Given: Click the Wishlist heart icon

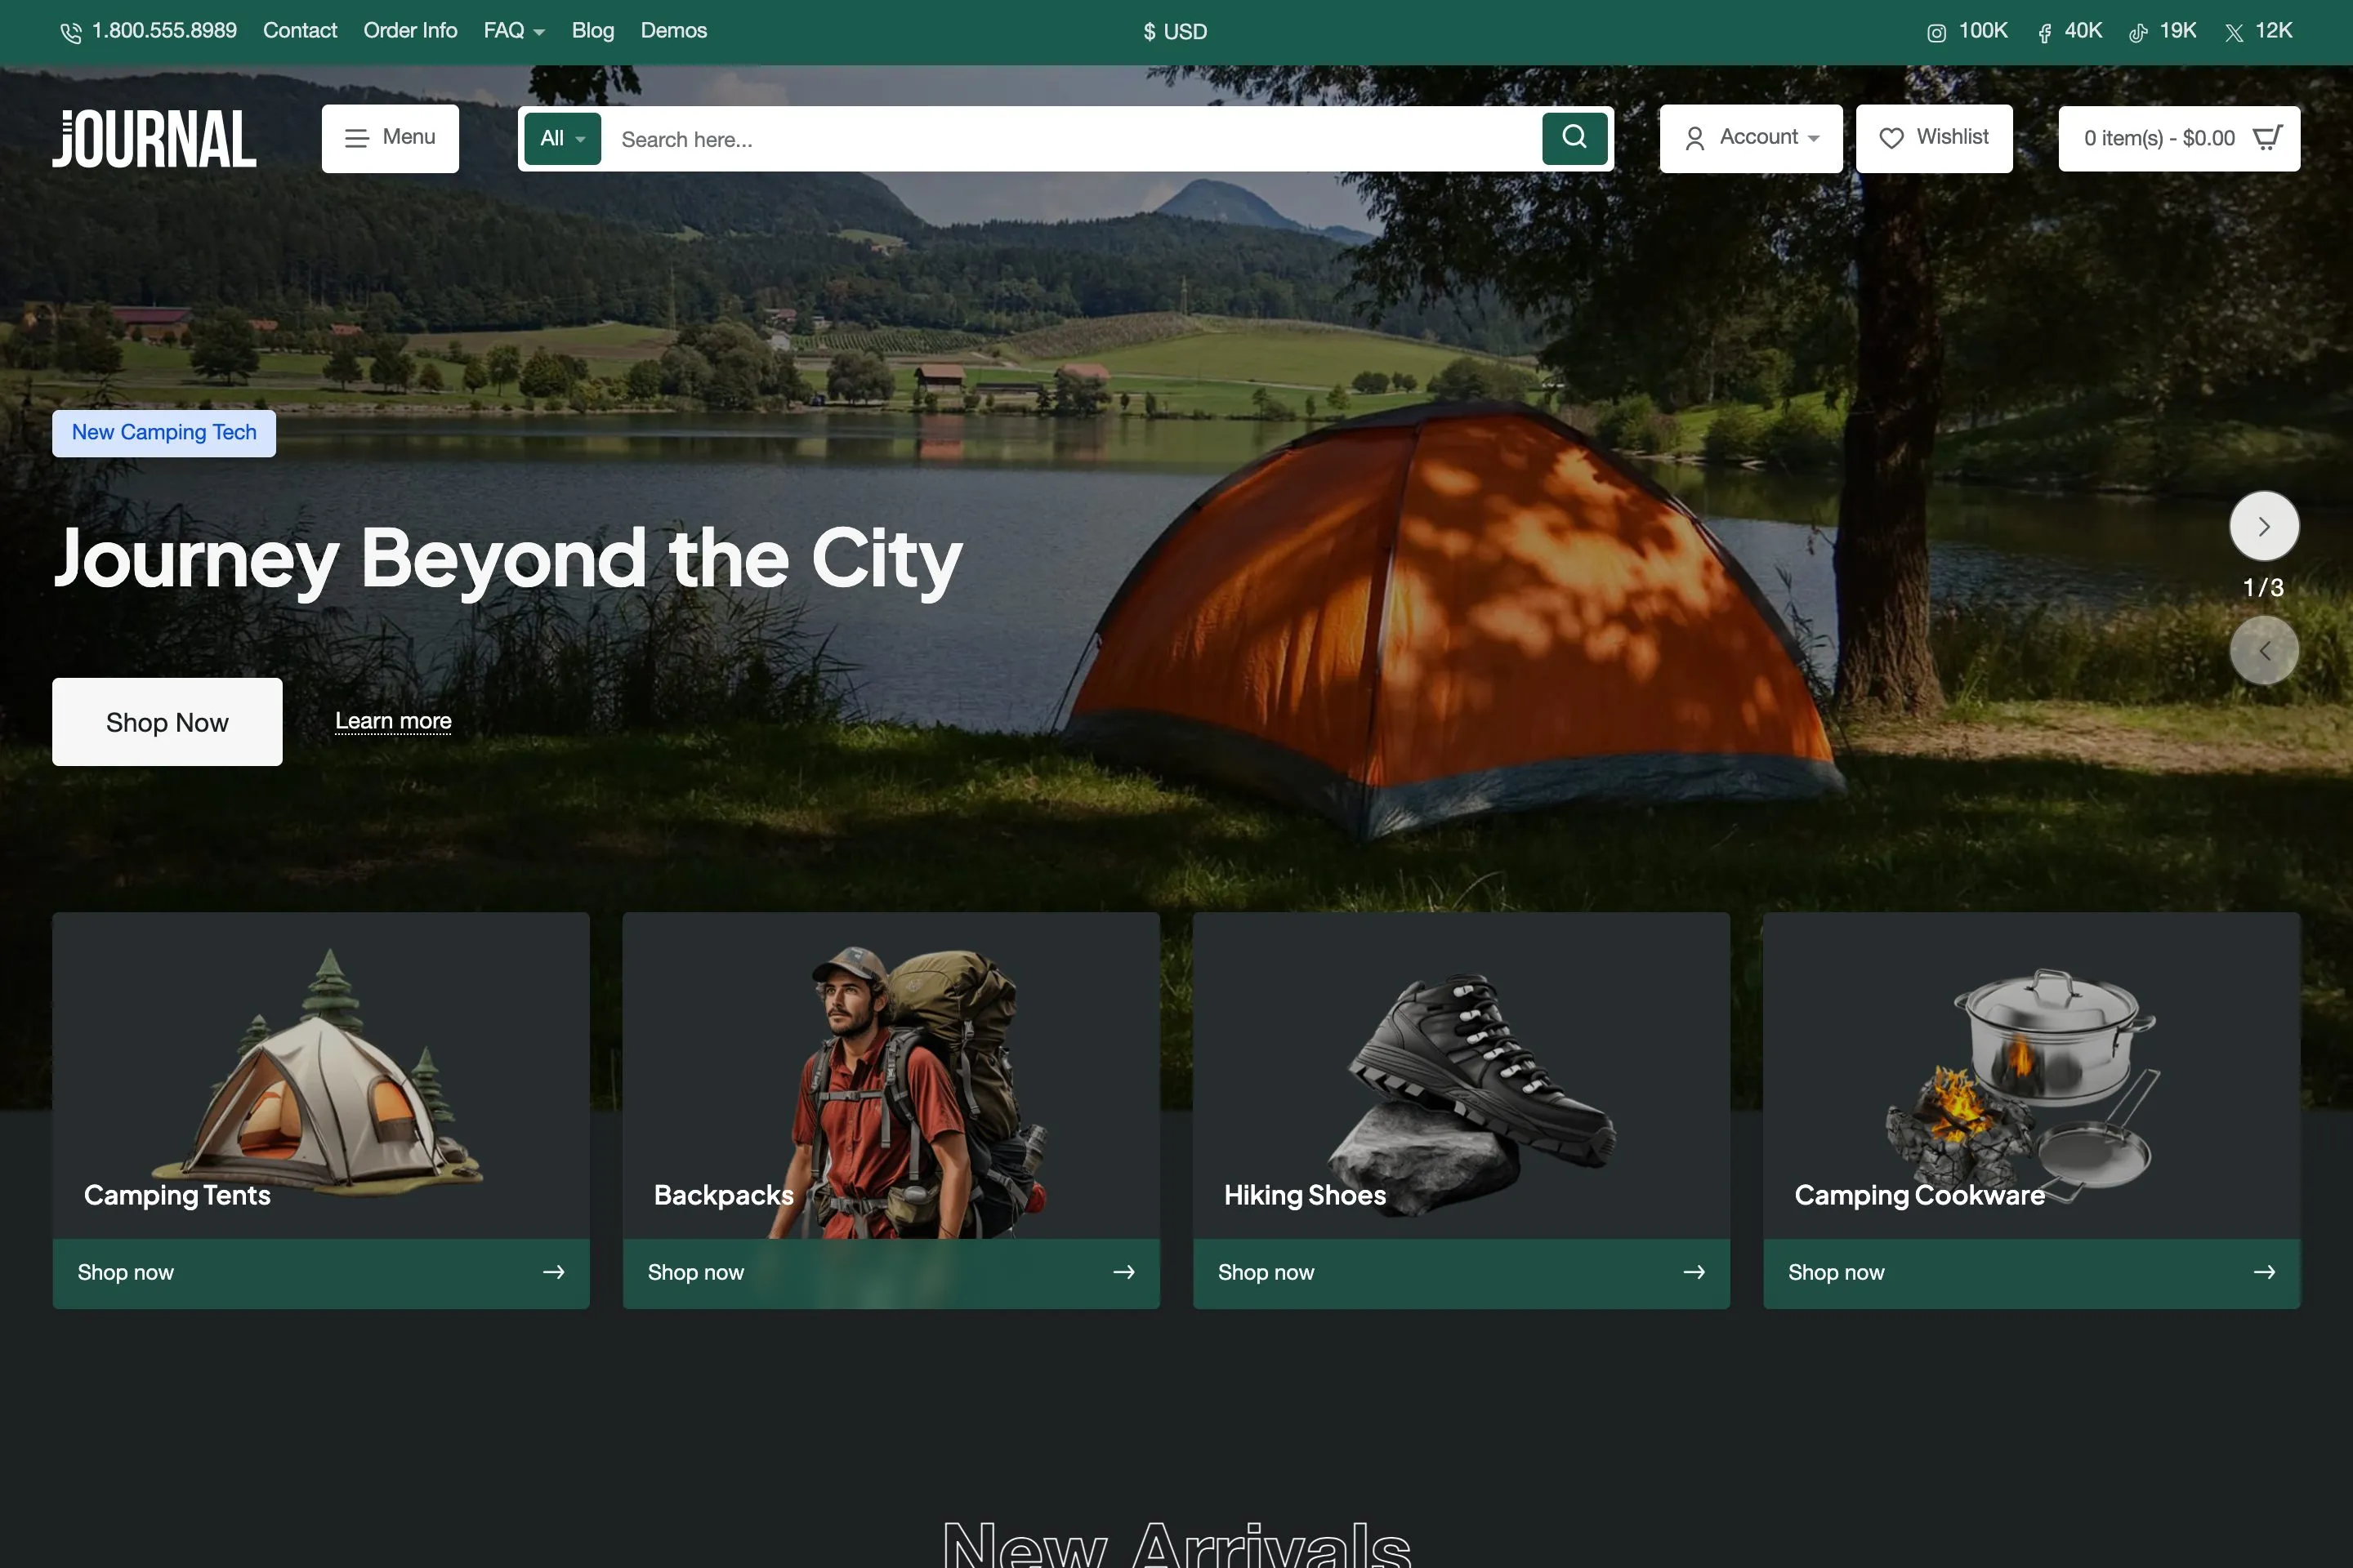Looking at the screenshot, I should pos(1891,138).
